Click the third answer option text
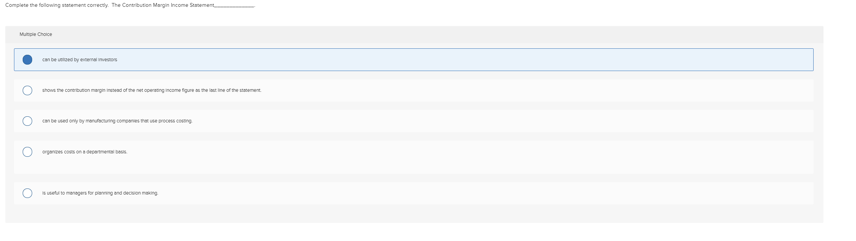 117,121
